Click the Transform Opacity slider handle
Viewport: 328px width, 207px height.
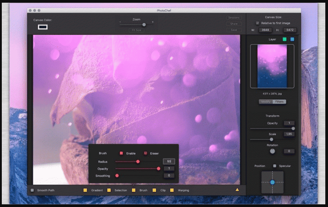coord(293,129)
